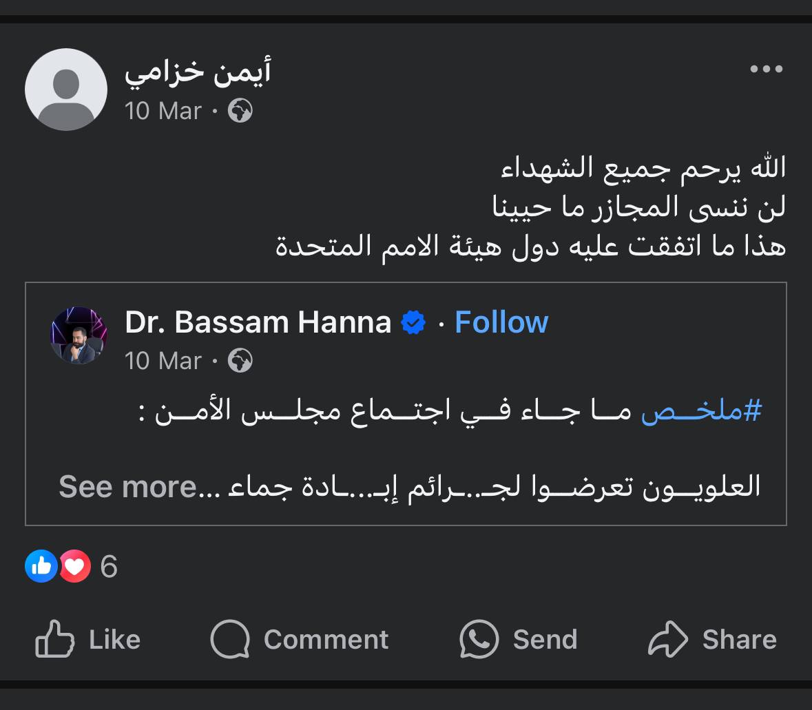This screenshot has width=812, height=710.
Task: Open Dr. Bassam Hanna profile name
Action: pos(258,322)
